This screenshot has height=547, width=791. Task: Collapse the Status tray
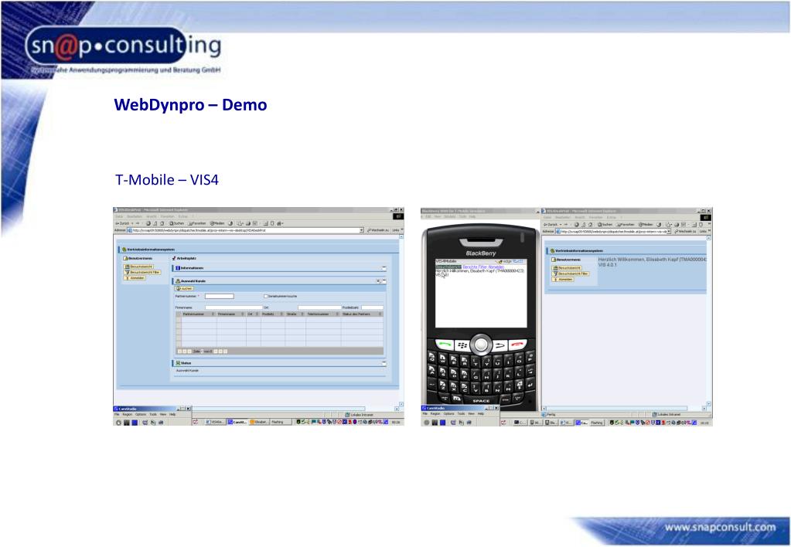tap(384, 363)
